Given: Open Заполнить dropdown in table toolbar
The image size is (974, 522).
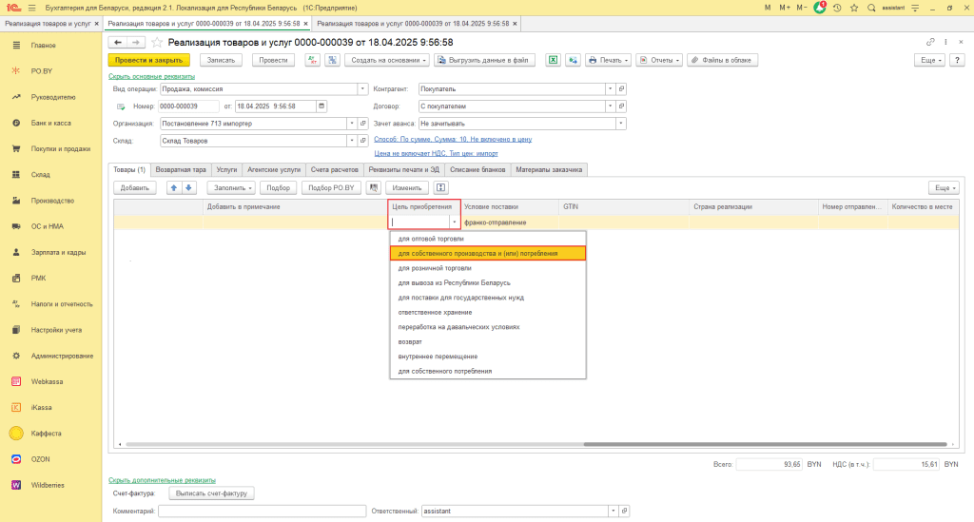Looking at the screenshot, I should click(x=231, y=187).
